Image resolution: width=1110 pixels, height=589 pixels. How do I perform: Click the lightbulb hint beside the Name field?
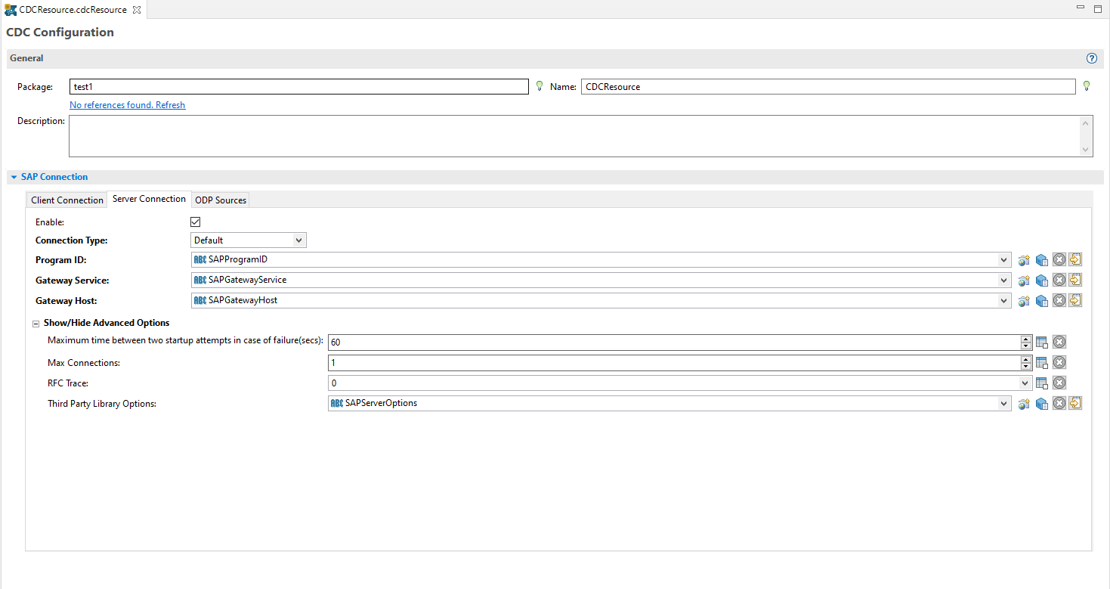[x=1087, y=86]
